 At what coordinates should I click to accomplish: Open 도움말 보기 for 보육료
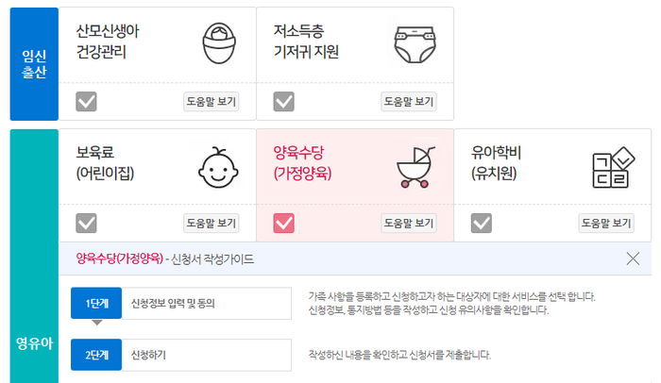coord(211,224)
